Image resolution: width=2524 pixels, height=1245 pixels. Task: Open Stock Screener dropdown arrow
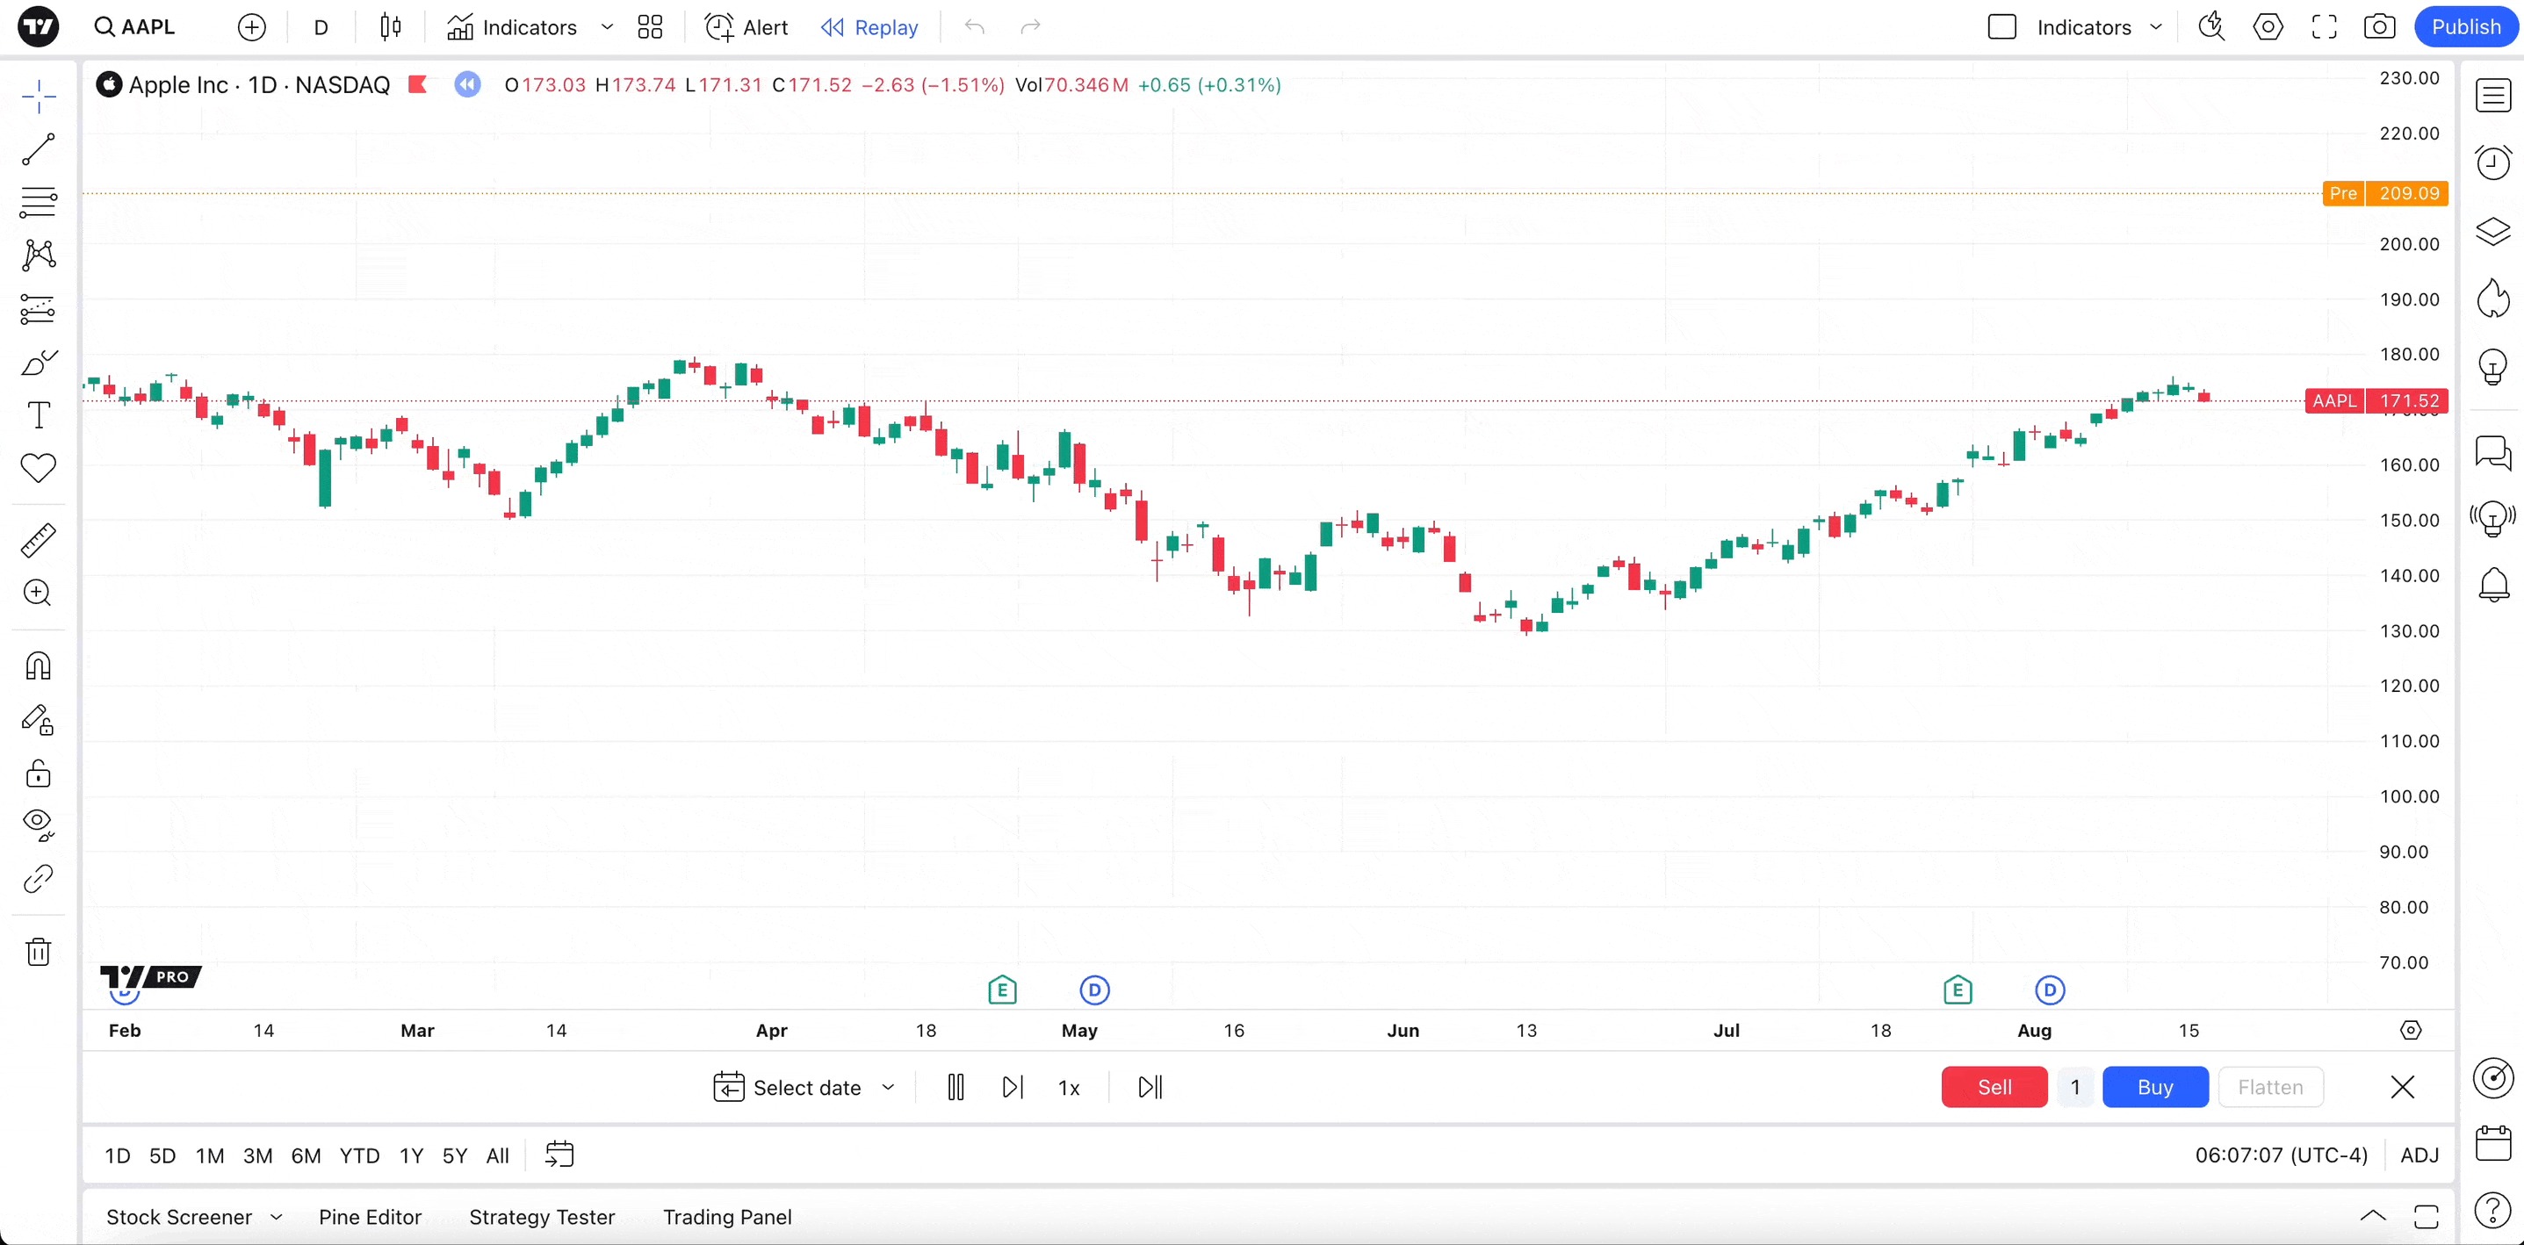277,1217
